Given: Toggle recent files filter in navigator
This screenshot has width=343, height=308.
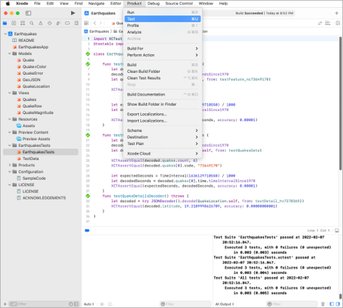Looking at the screenshot, I should point(70,304).
